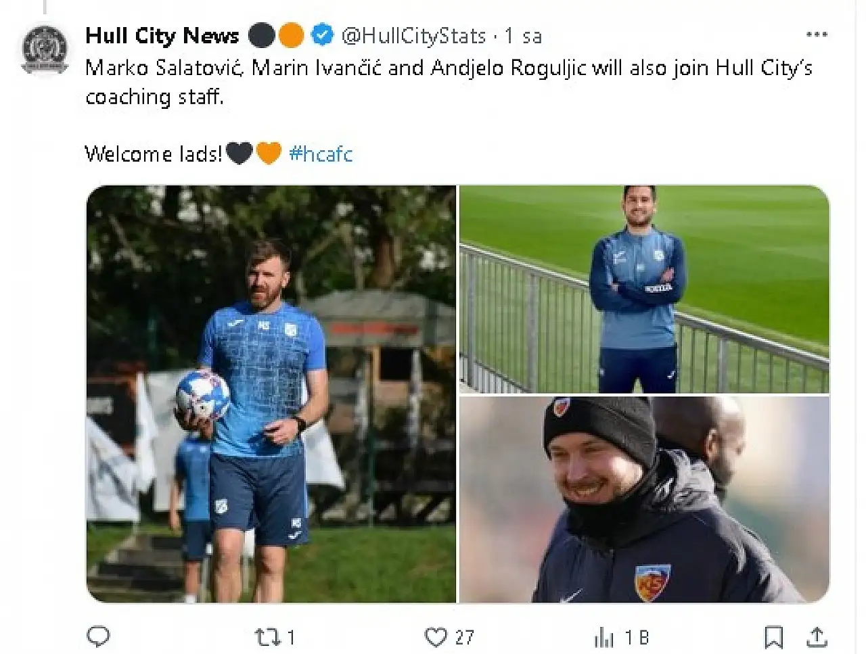
Task: Click the blue verified badge
Action: (323, 35)
